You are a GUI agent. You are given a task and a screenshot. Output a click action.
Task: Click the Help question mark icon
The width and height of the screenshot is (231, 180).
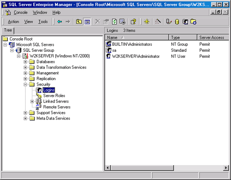pos(133,22)
